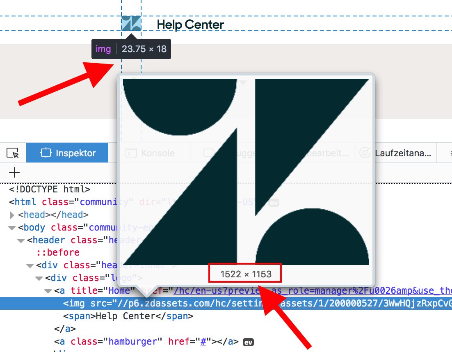Screen dimensions: 452x352
Task: Switch to the Laufzeitanalyse tab
Action: [x=403, y=153]
